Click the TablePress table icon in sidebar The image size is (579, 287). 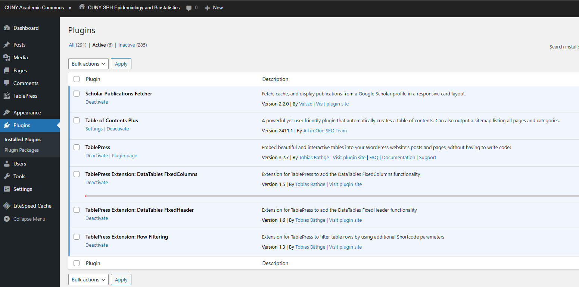7,96
